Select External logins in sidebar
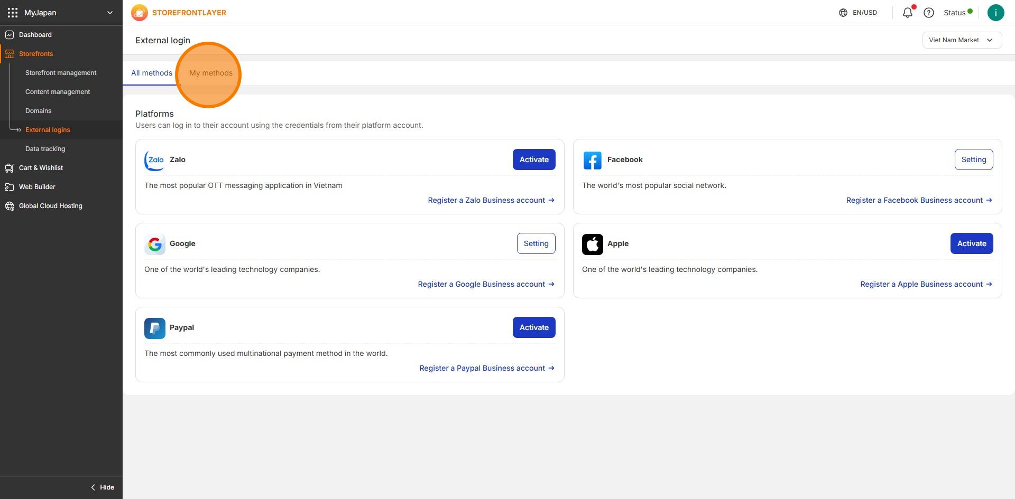Screen dimensions: 1015x499 (48, 130)
